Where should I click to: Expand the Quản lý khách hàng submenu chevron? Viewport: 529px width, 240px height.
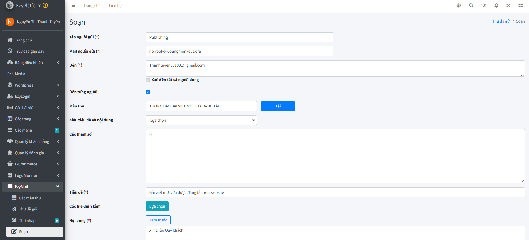coord(58,141)
